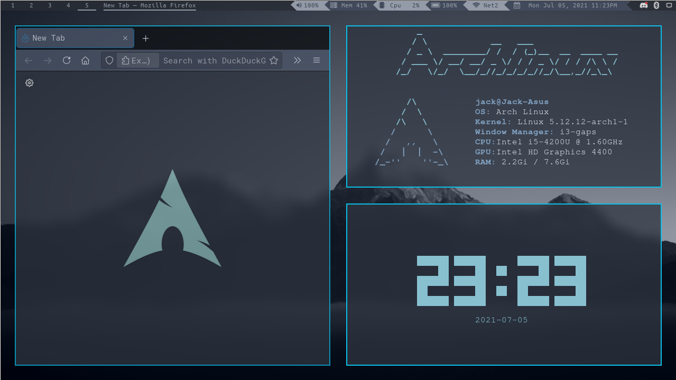Viewport: 676px width, 380px height.
Task: Click the memory usage icon in status bar
Action: pos(334,5)
